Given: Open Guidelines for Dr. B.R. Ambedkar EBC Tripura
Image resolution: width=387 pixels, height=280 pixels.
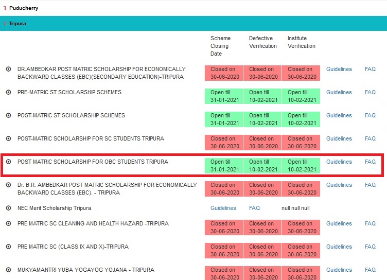Looking at the screenshot, I should [x=339, y=185].
